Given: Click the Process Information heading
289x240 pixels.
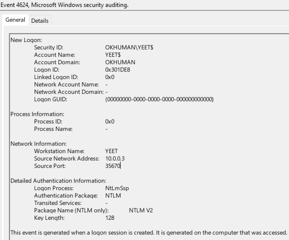Looking at the screenshot, I should coord(37,114).
